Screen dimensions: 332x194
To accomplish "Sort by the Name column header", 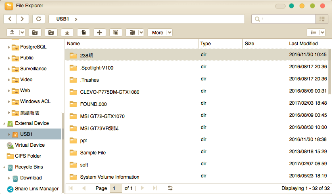I will click(132, 44).
